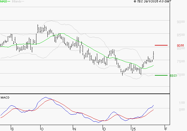Click the MA20 legend label
Screen dimensions: 187x131
[4, 1]
